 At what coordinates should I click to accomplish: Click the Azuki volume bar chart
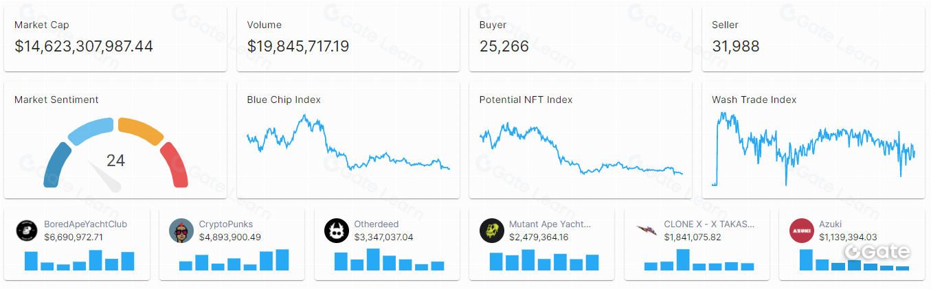point(854,261)
